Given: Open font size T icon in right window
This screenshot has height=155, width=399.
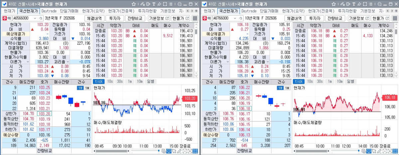Looking at the screenshot, I should click(354, 4).
